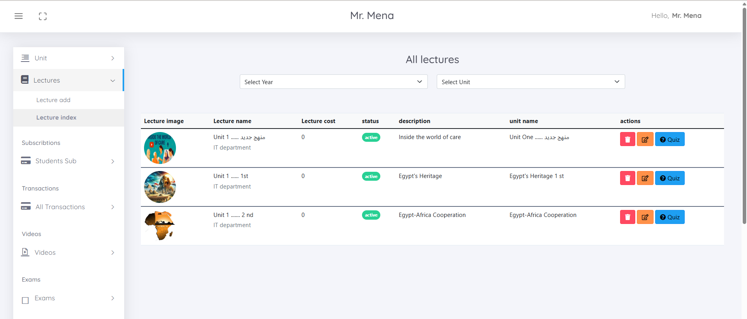The width and height of the screenshot is (747, 319).
Task: Open the Select Year dropdown
Action: (x=333, y=82)
